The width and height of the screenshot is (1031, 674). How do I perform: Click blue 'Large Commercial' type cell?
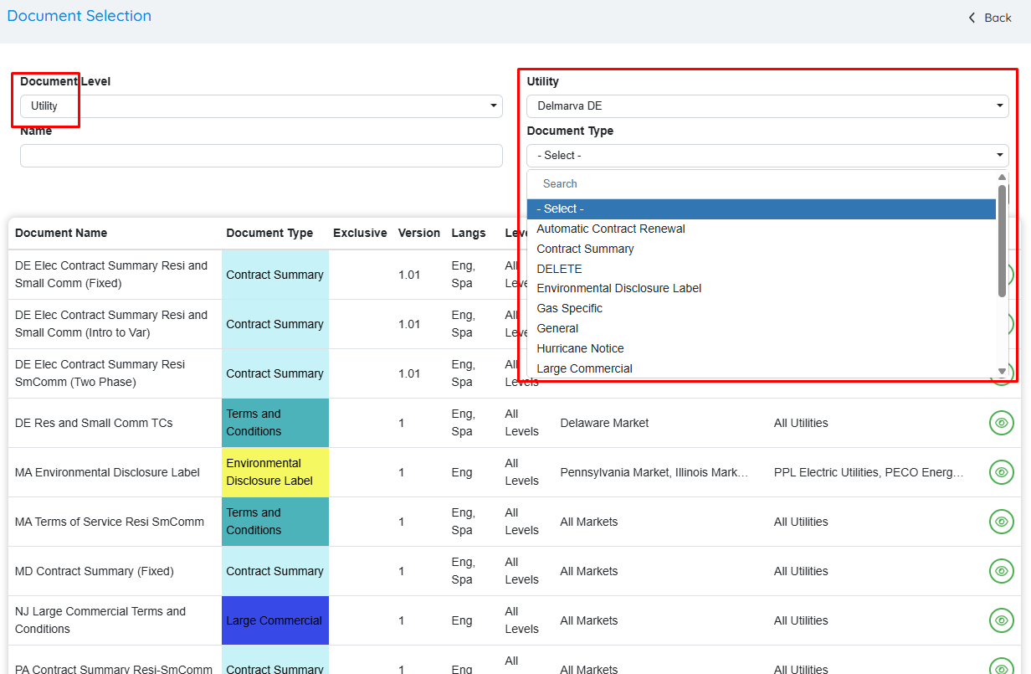click(x=275, y=620)
